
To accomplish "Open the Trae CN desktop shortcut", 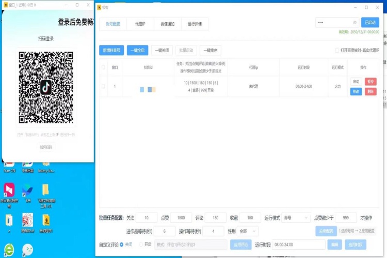I will (x=9, y=167).
